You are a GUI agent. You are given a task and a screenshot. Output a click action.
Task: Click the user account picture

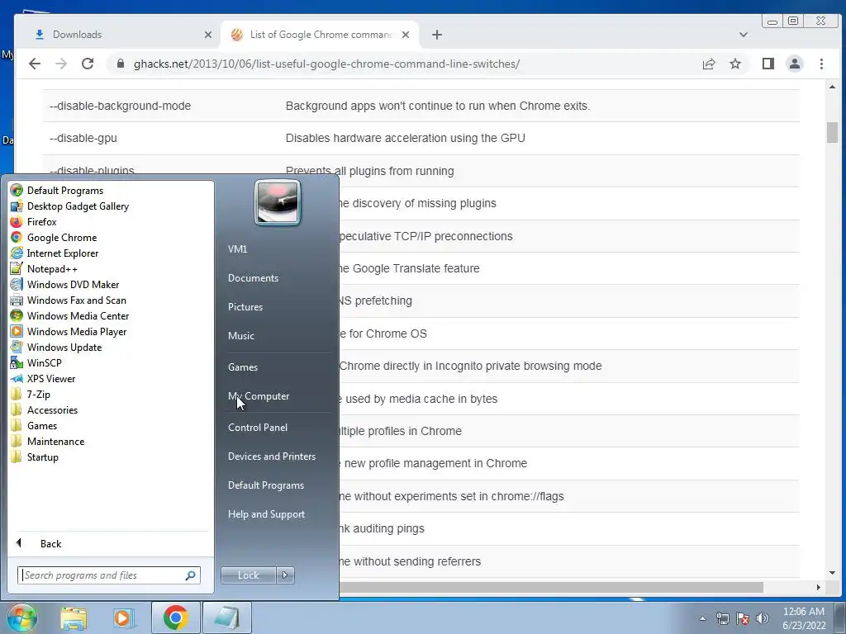(278, 203)
